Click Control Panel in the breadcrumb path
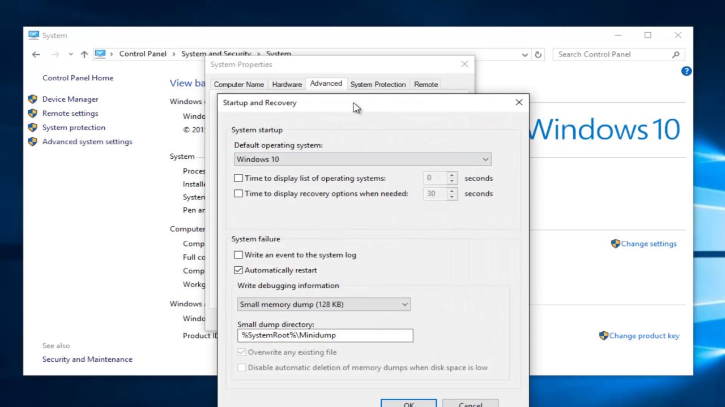 point(143,54)
